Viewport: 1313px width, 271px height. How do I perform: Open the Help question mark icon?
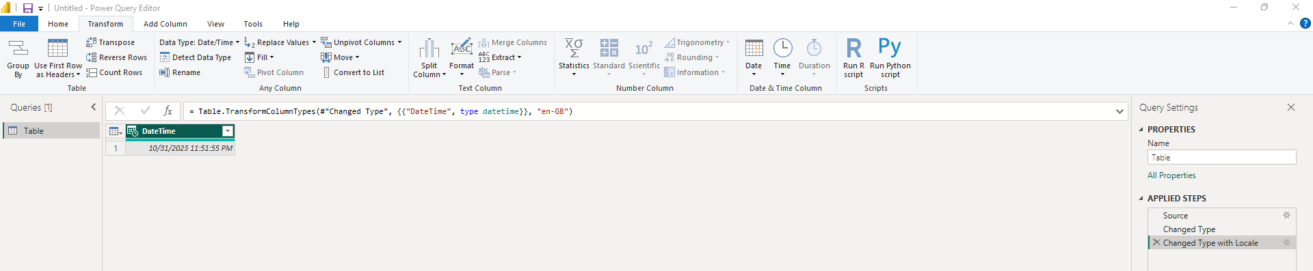pos(1305,23)
